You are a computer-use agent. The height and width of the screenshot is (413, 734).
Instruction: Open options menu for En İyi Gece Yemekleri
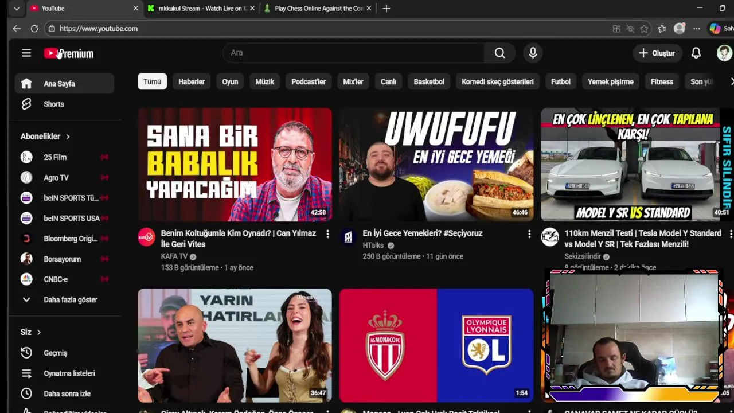pyautogui.click(x=529, y=234)
